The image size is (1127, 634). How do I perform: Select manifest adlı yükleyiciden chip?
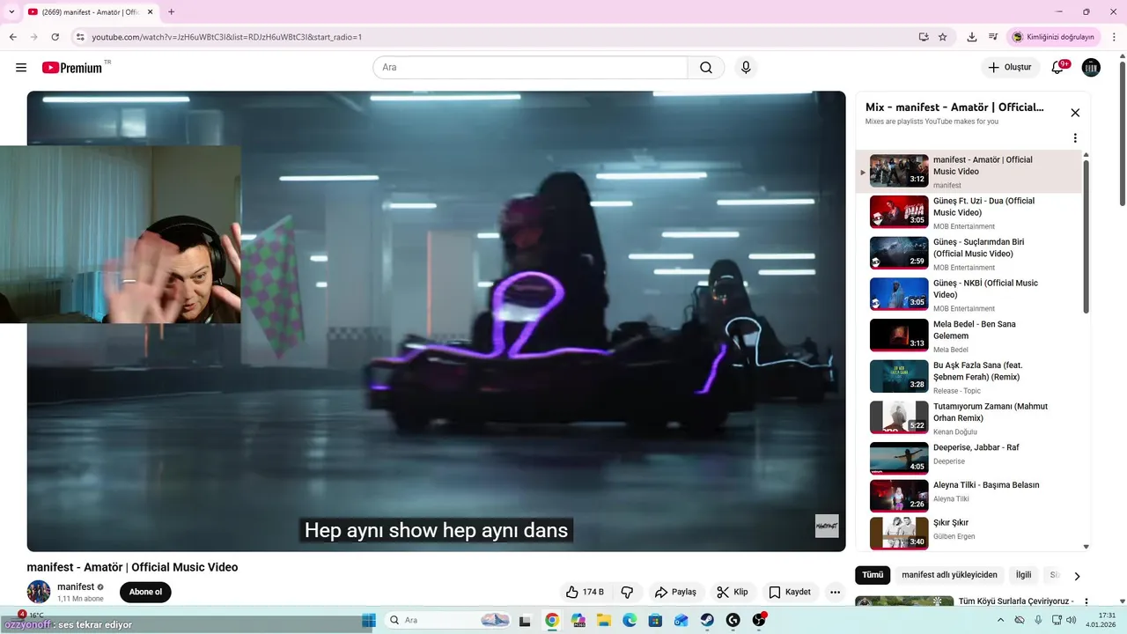(x=949, y=575)
